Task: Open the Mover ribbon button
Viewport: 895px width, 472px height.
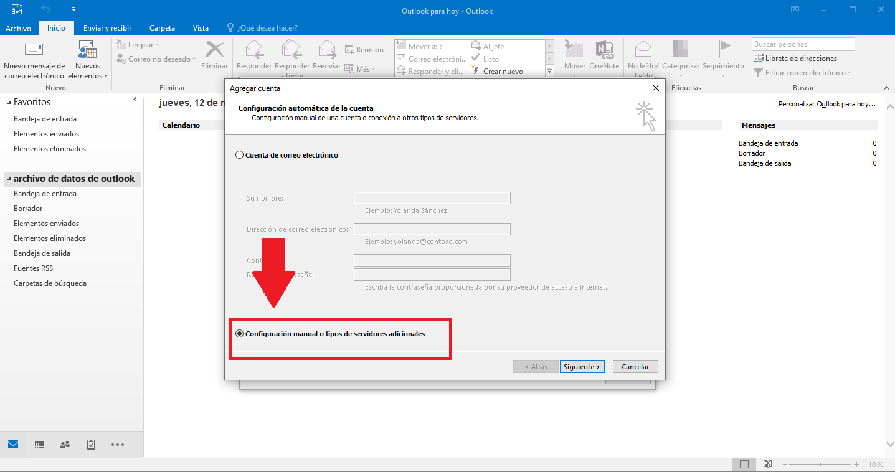Action: point(574,60)
